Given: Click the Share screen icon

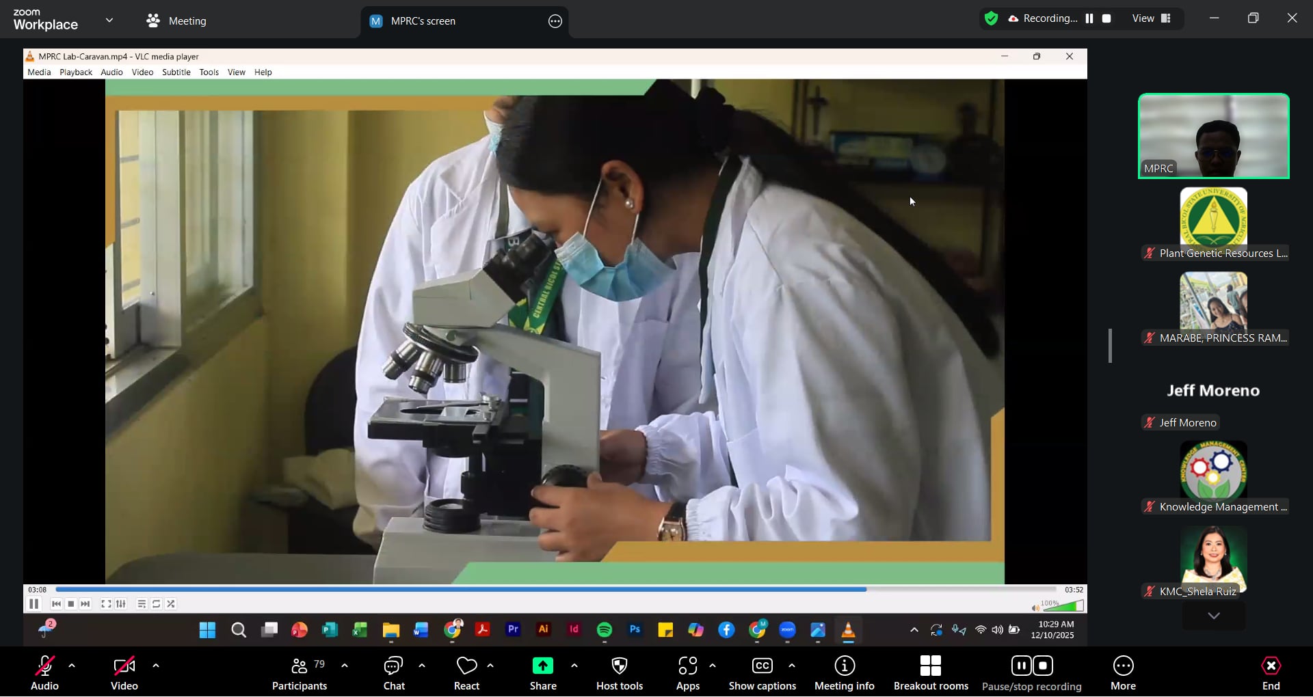Looking at the screenshot, I should (x=543, y=666).
